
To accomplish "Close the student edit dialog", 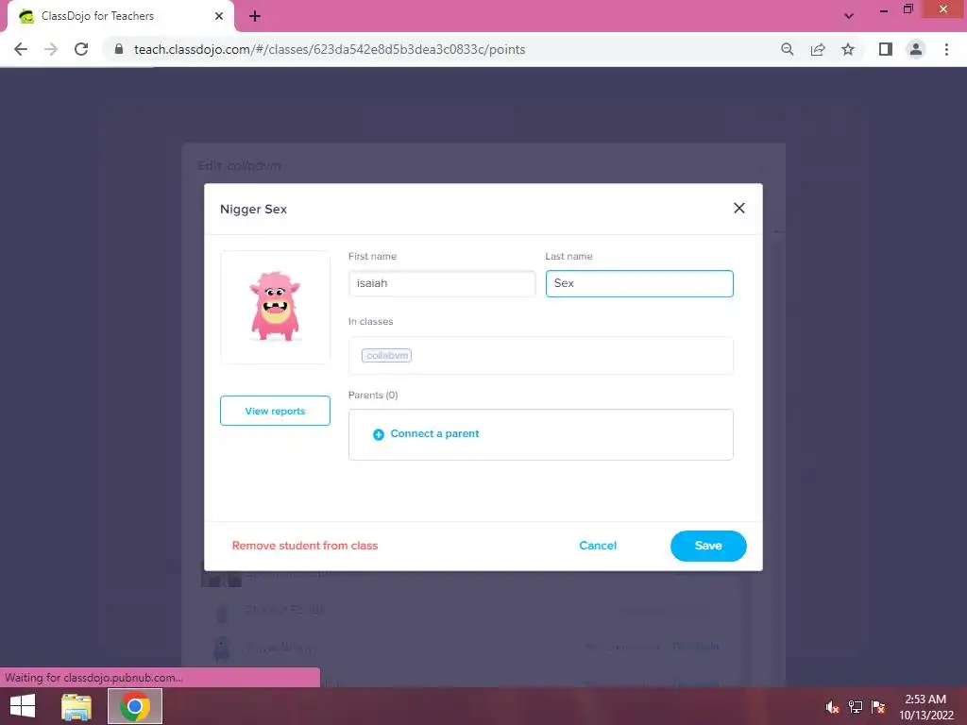I will pos(738,209).
